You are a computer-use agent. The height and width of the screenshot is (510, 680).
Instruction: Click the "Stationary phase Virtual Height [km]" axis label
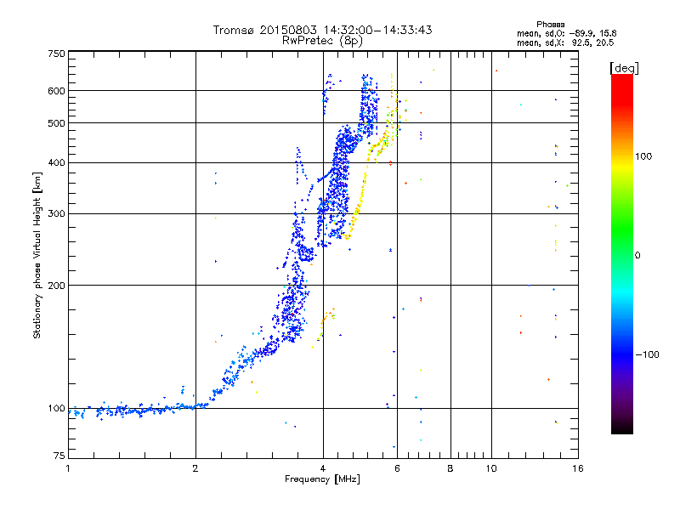(x=37, y=255)
